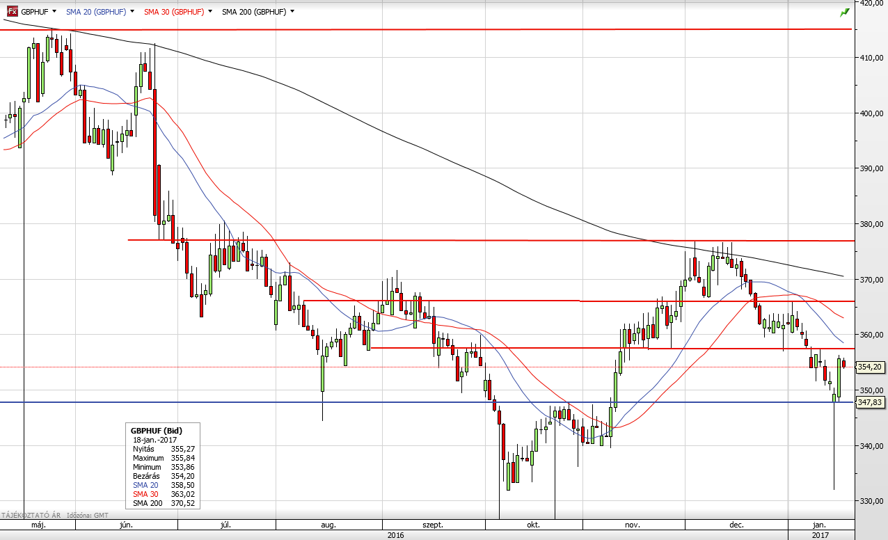Click the 340,00 price axis label
888x540 pixels.
(872, 446)
